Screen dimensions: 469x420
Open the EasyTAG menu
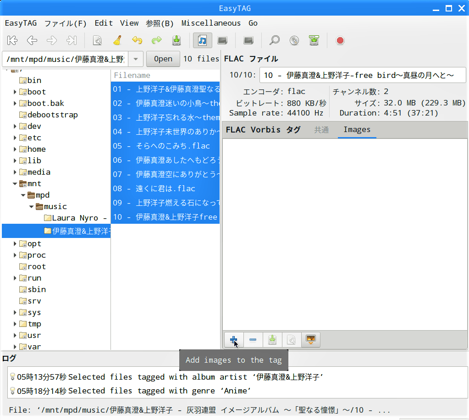point(21,23)
